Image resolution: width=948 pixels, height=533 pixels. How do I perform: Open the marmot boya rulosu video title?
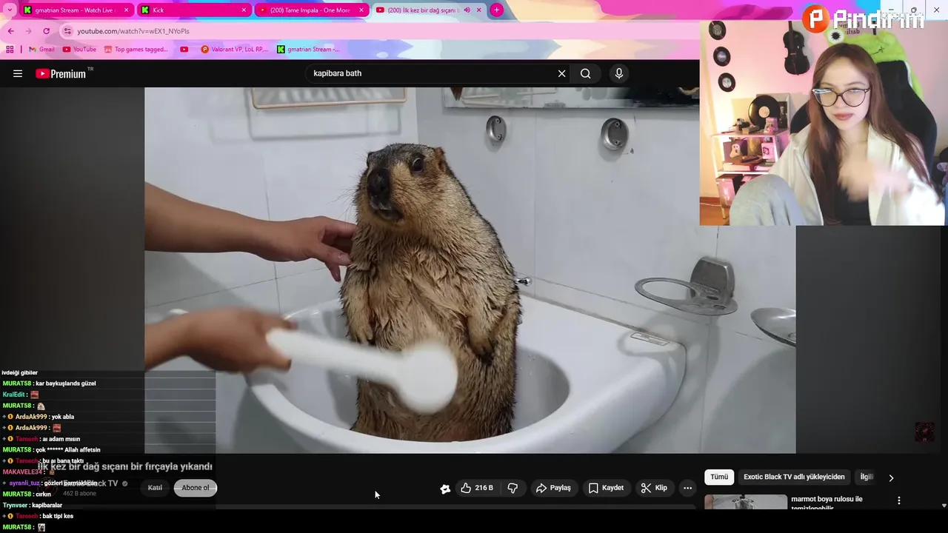point(827,503)
